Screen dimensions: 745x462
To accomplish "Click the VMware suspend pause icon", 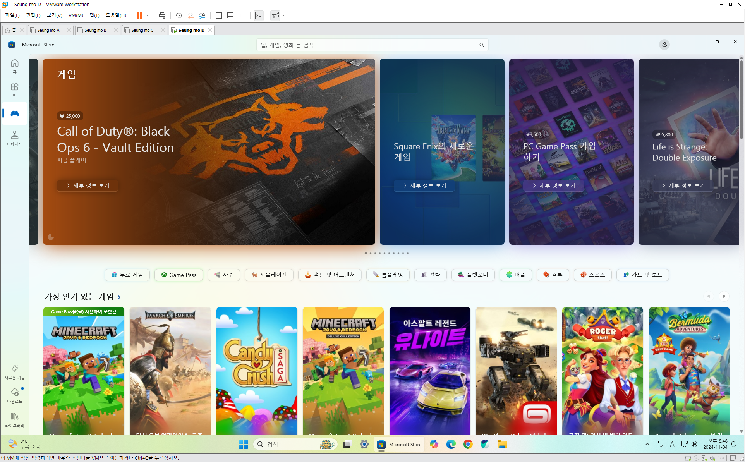I will pos(139,15).
